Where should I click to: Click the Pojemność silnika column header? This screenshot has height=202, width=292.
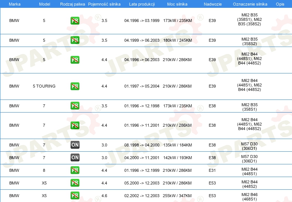click(x=104, y=4)
